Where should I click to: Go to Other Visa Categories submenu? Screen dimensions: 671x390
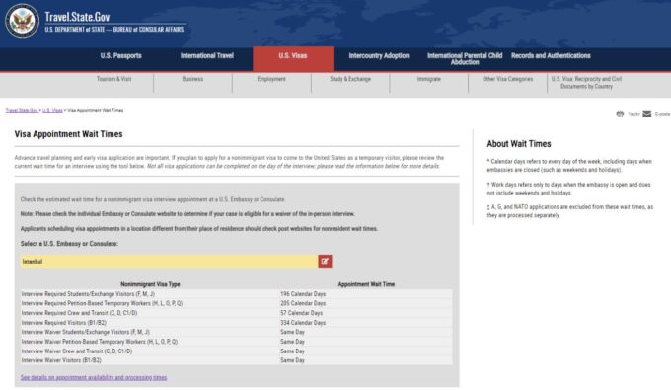[507, 79]
